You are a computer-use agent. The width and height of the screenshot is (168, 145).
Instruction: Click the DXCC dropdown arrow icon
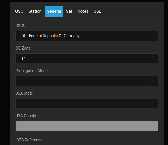tap(153, 36)
